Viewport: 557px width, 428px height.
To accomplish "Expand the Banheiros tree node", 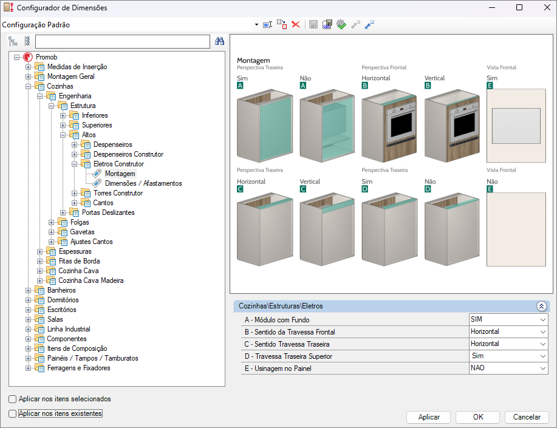I will 28,290.
